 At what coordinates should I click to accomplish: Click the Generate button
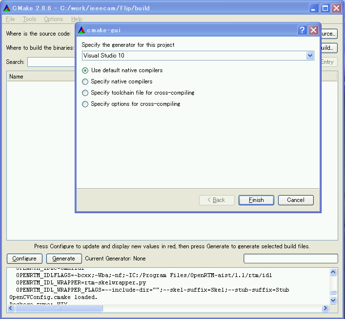point(64,259)
